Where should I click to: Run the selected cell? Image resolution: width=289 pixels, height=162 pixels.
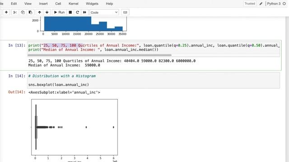click(59, 12)
